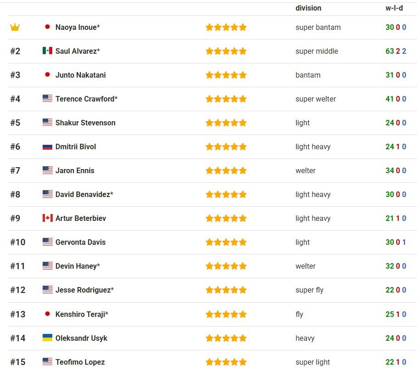
Task: Click the Japan flag next to Naoya Inoue
Action: (47, 27)
